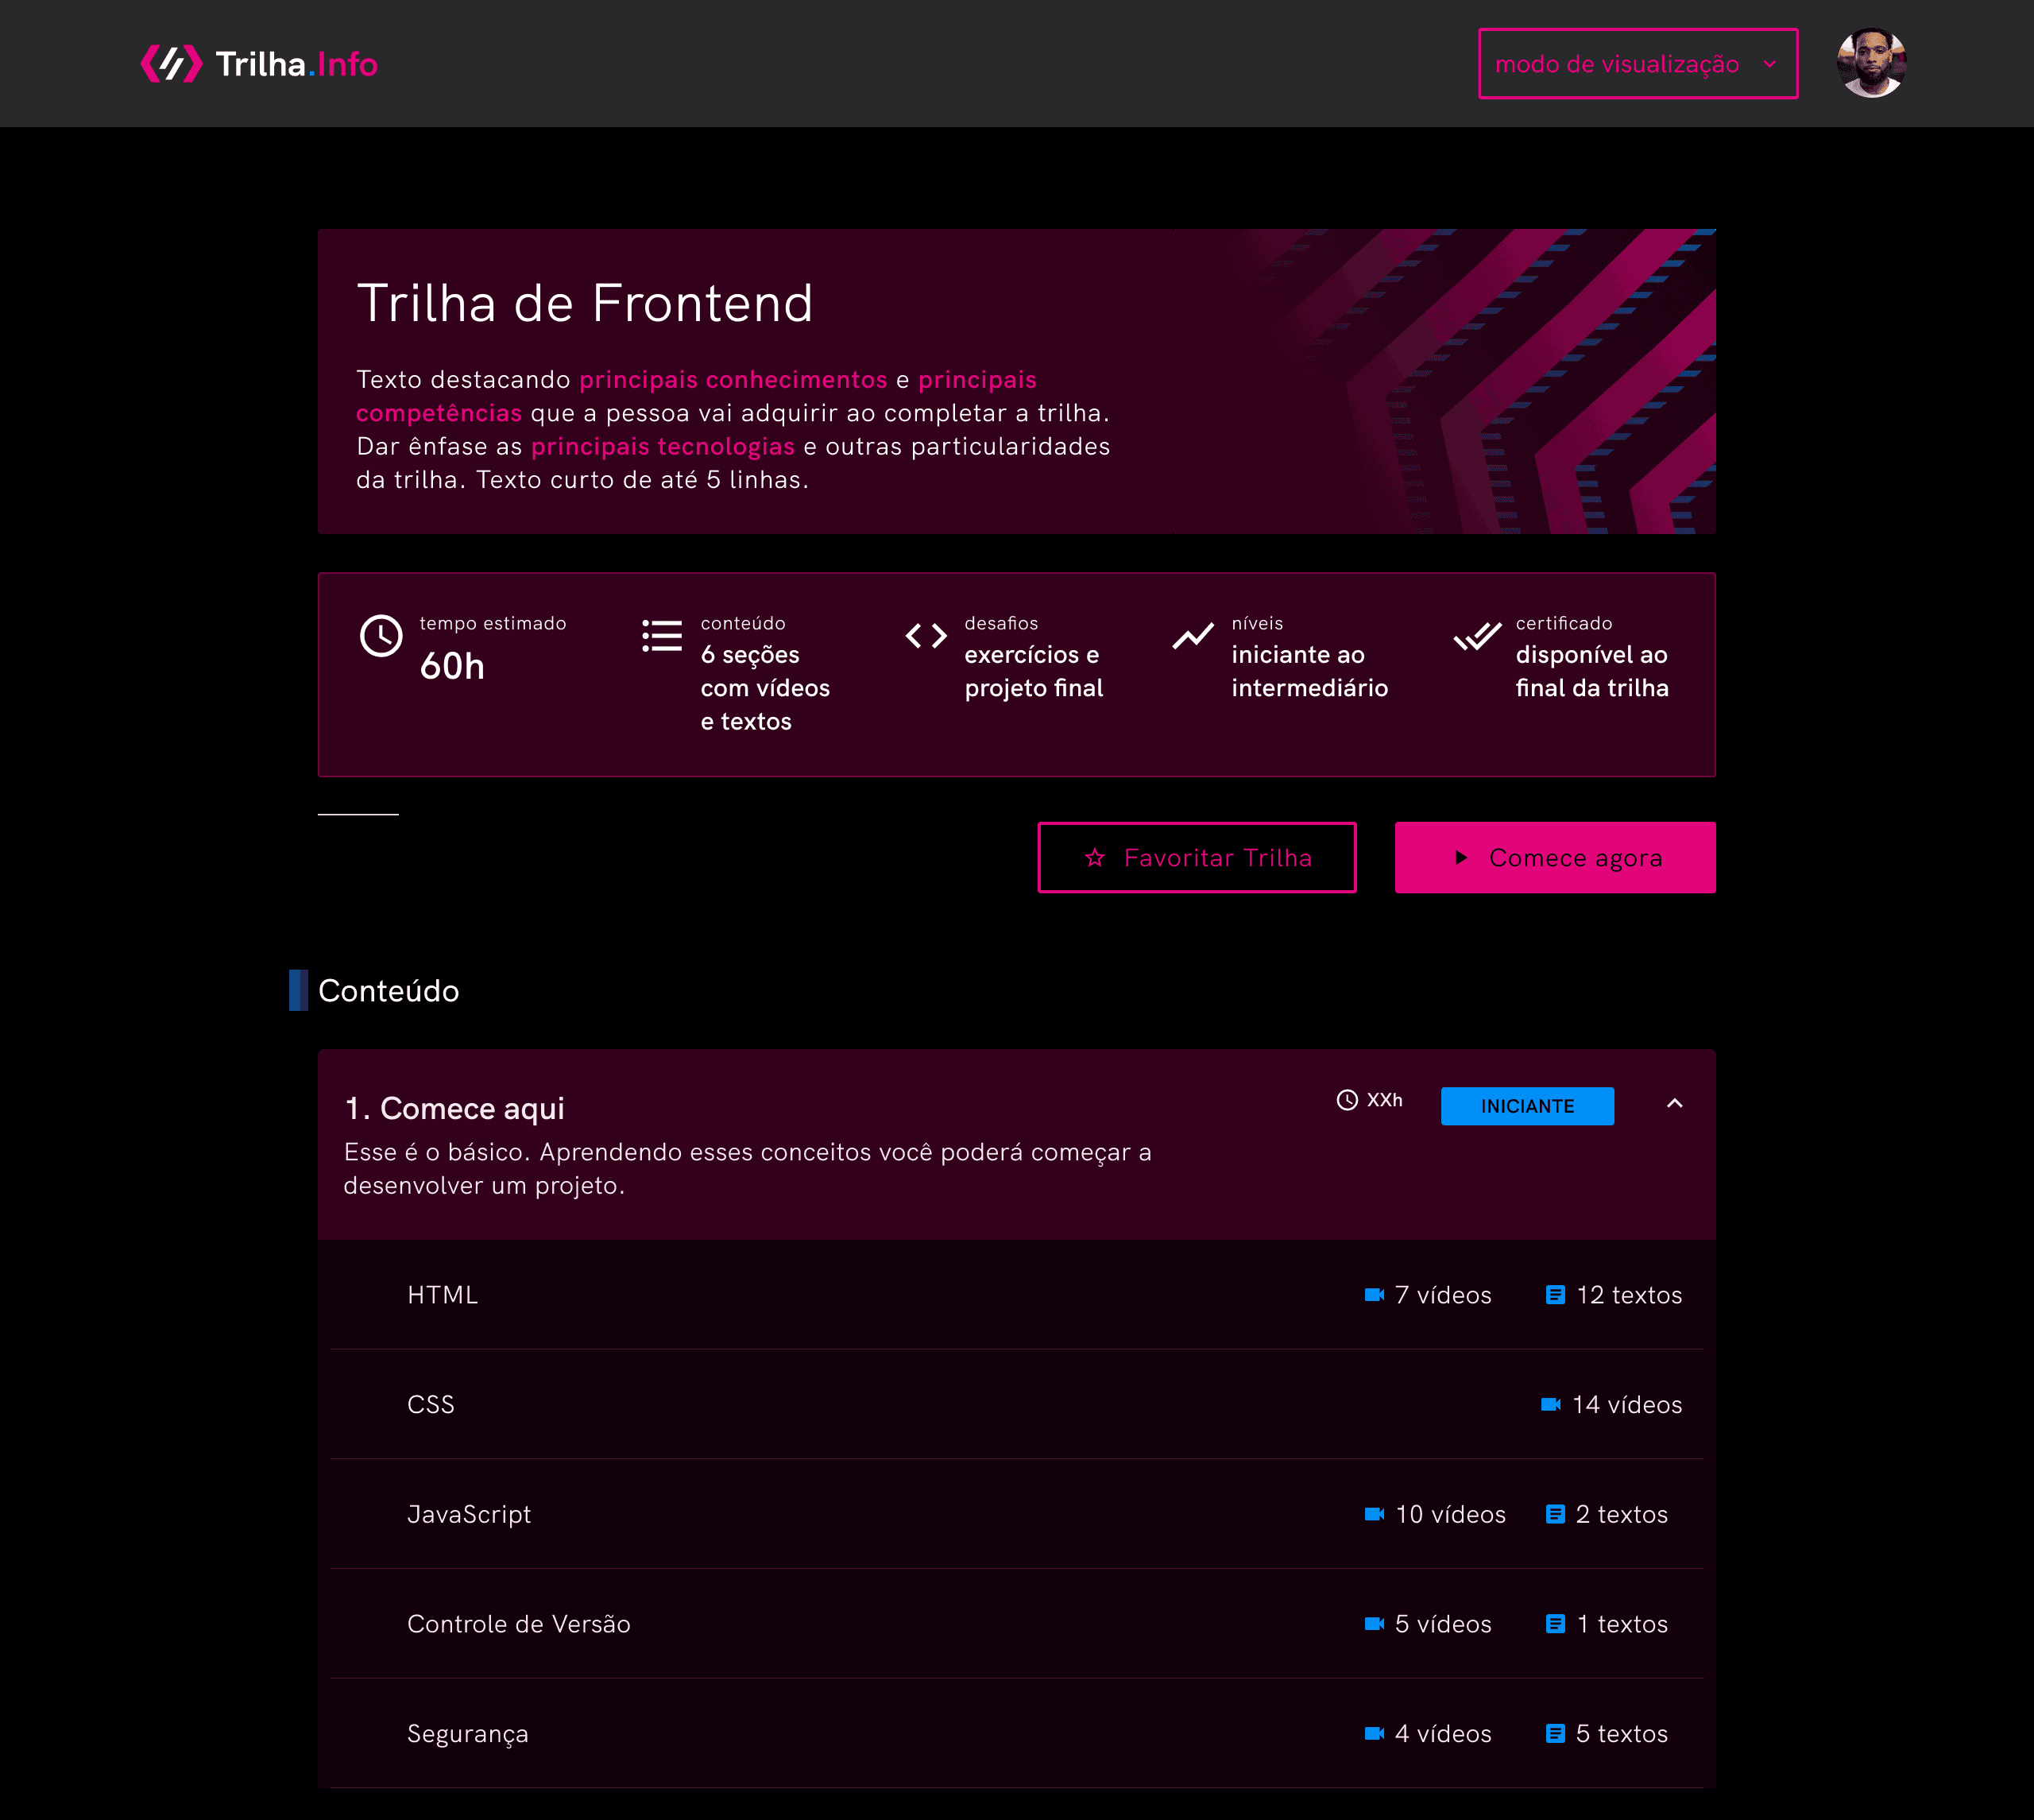Click the user profile avatar
Viewport: 2034px width, 1820px height.
tap(1871, 63)
